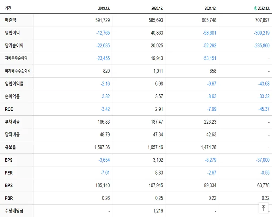The width and height of the screenshot is (272, 217).
Task: Click the 비지배주주순이익 row label
Action: [18, 71]
